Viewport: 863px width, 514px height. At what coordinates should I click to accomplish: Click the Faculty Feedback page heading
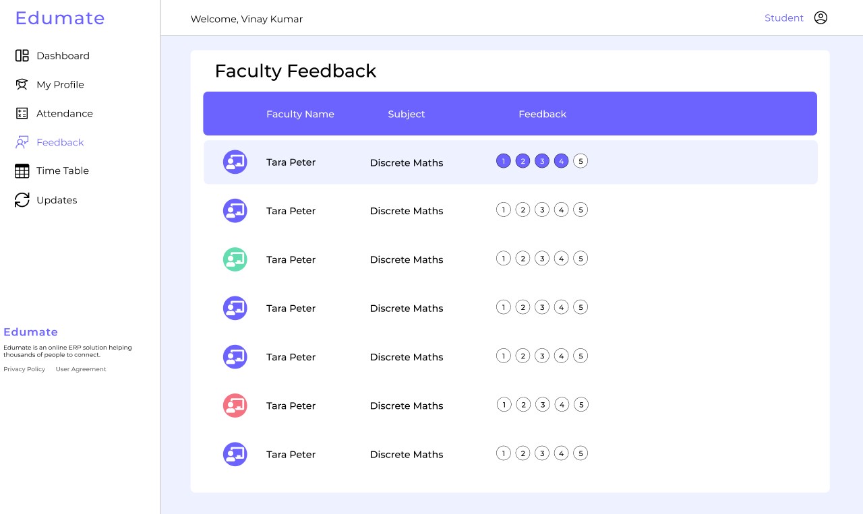coord(295,71)
